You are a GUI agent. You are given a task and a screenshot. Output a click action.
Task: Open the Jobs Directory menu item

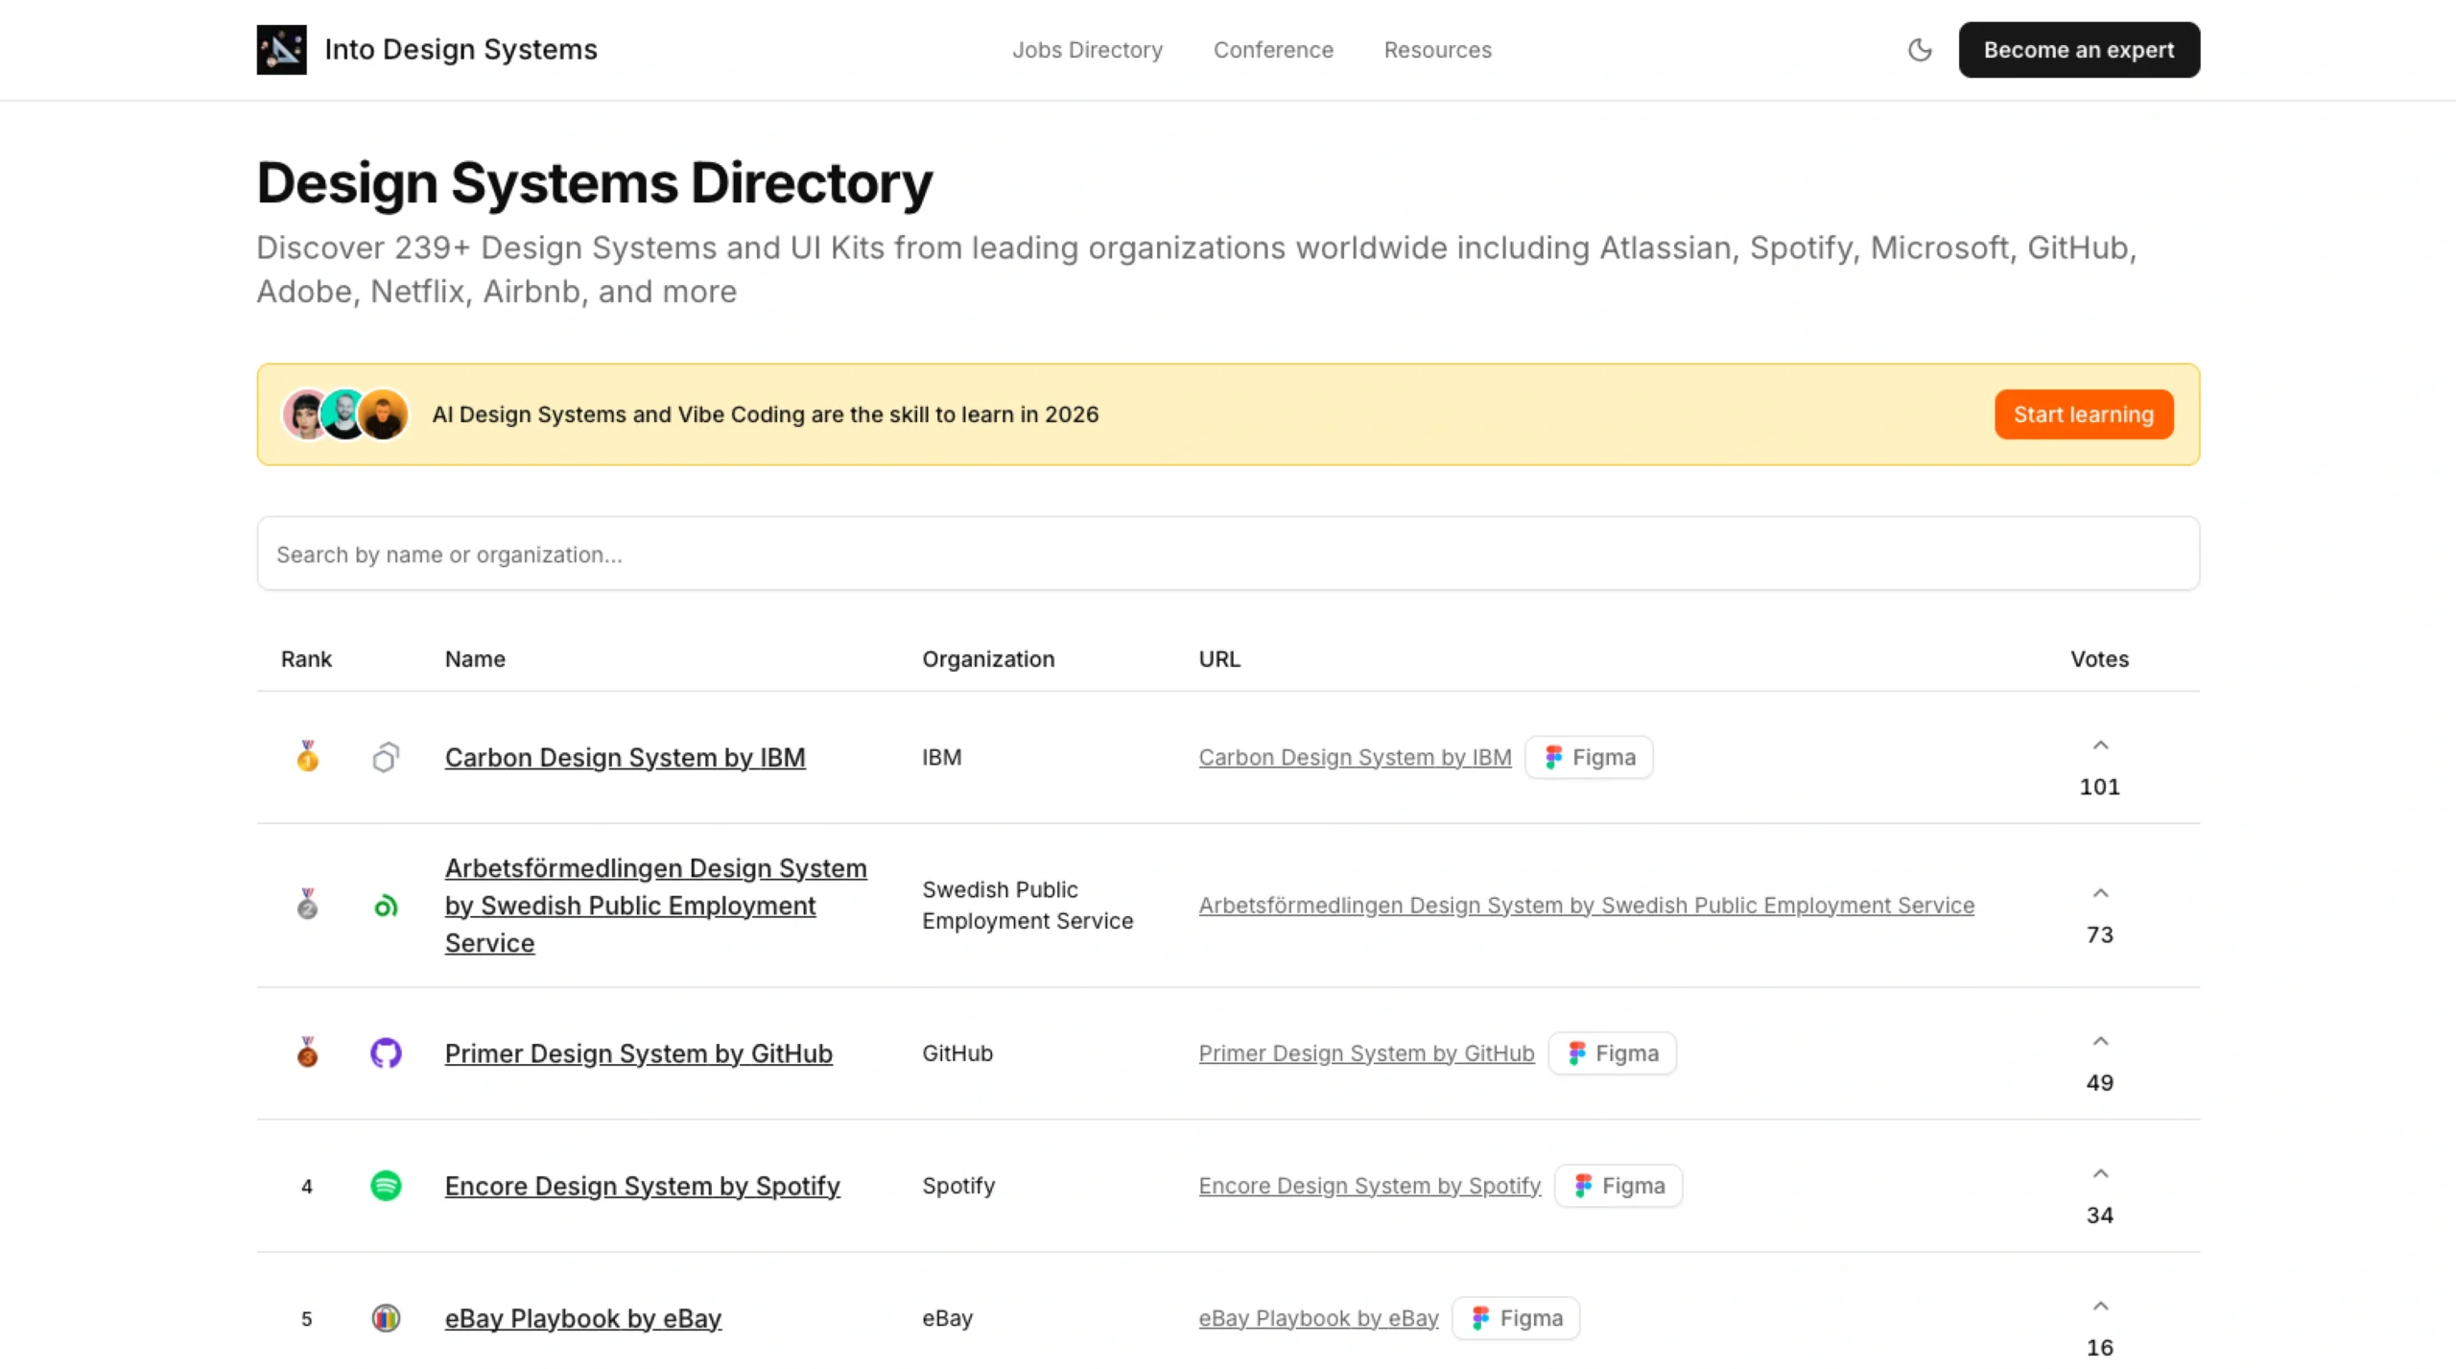(1087, 50)
